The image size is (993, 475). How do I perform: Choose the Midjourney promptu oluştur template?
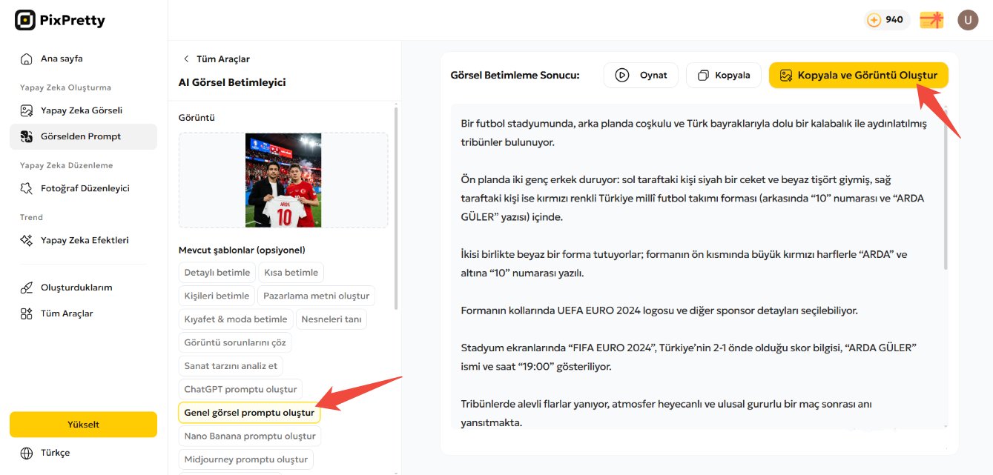click(245, 459)
